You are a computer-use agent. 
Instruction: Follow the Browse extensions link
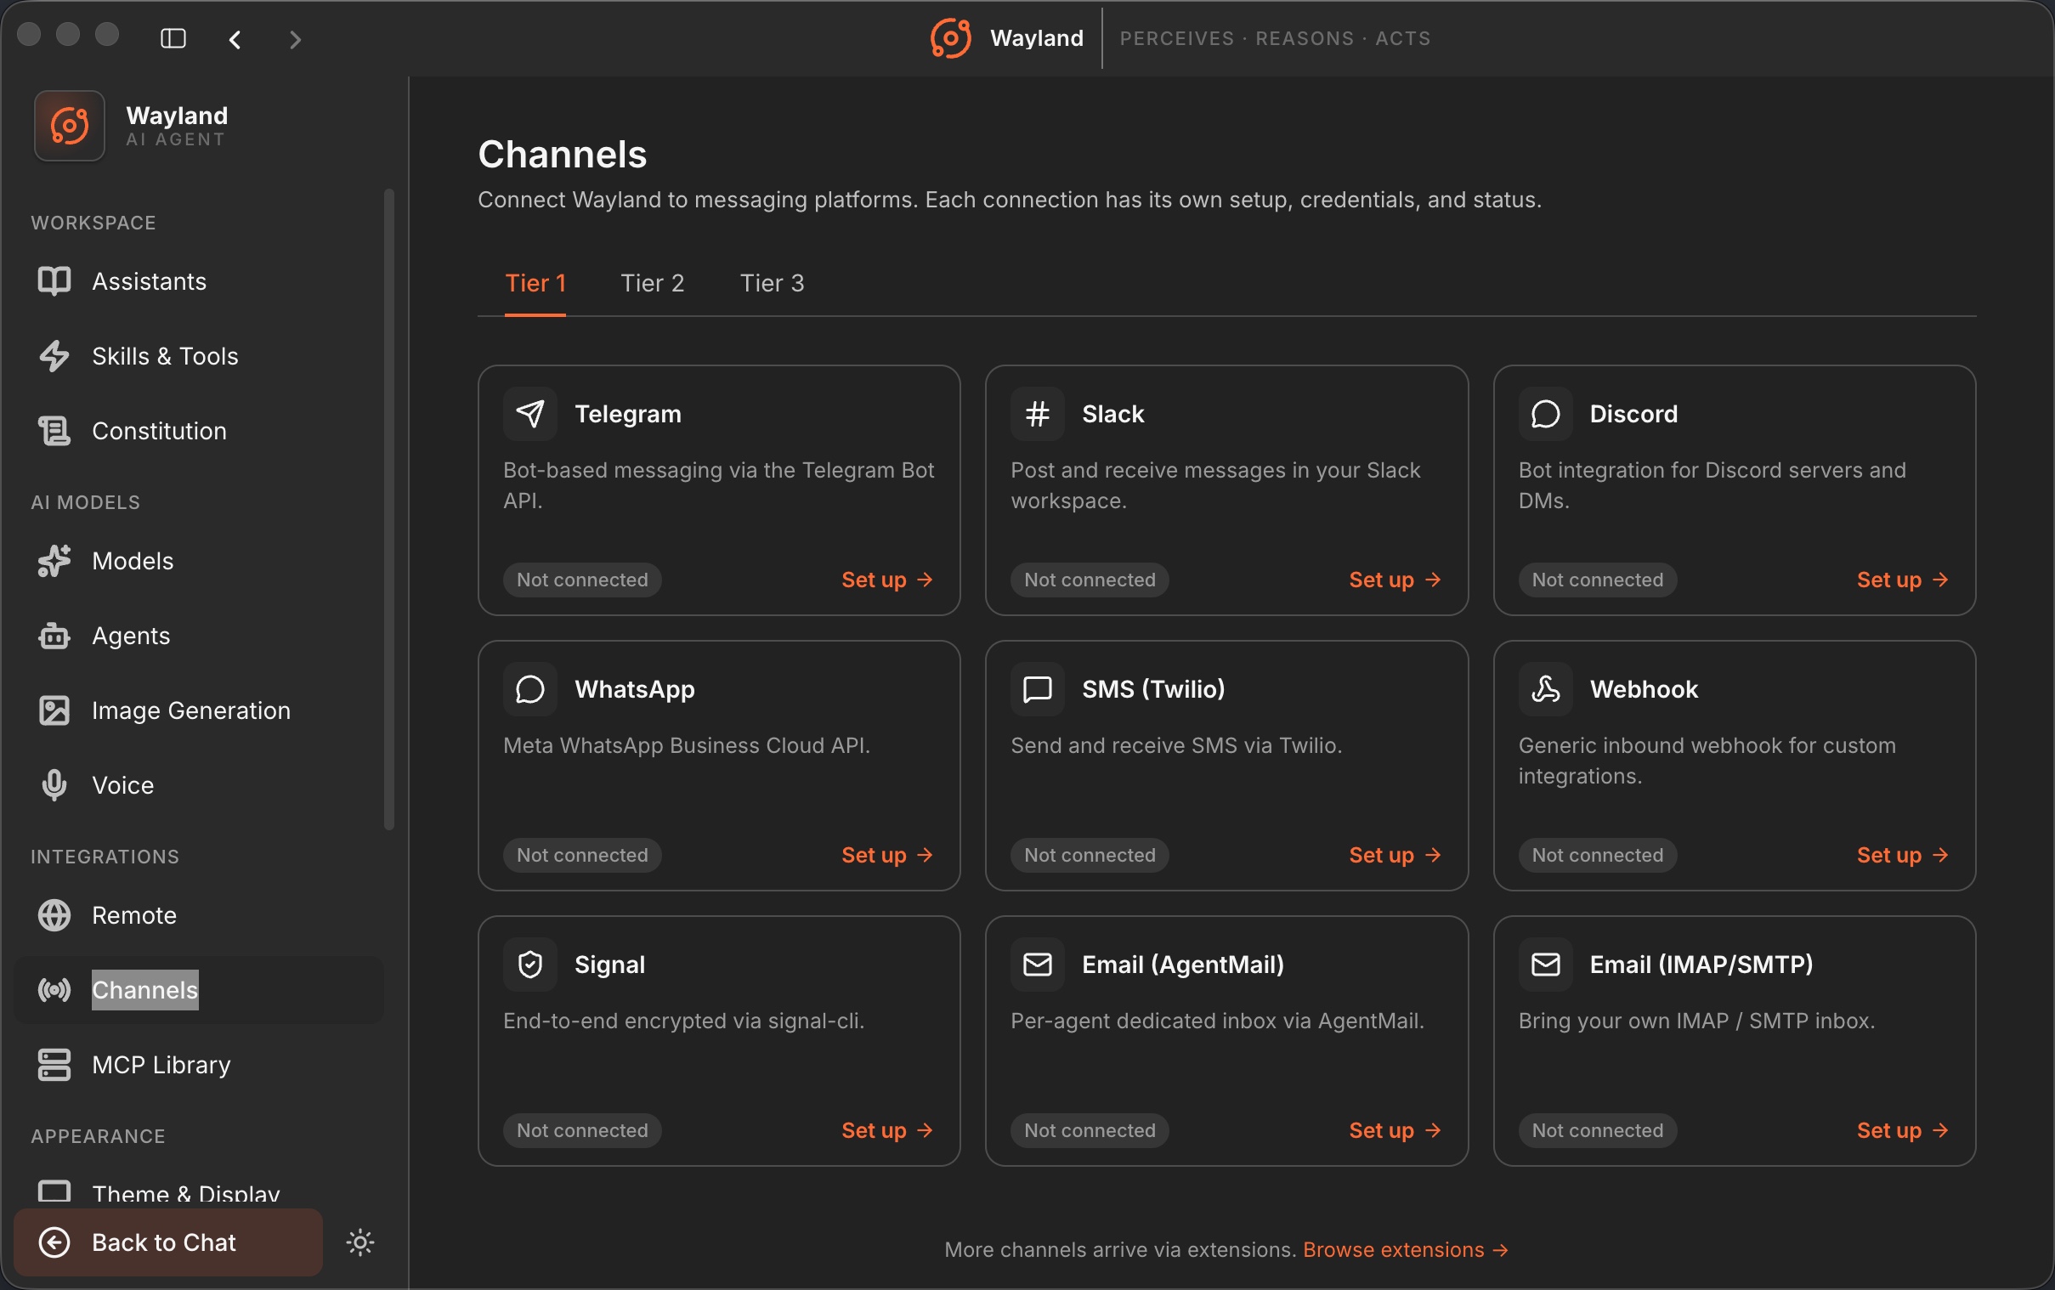pyautogui.click(x=1406, y=1250)
